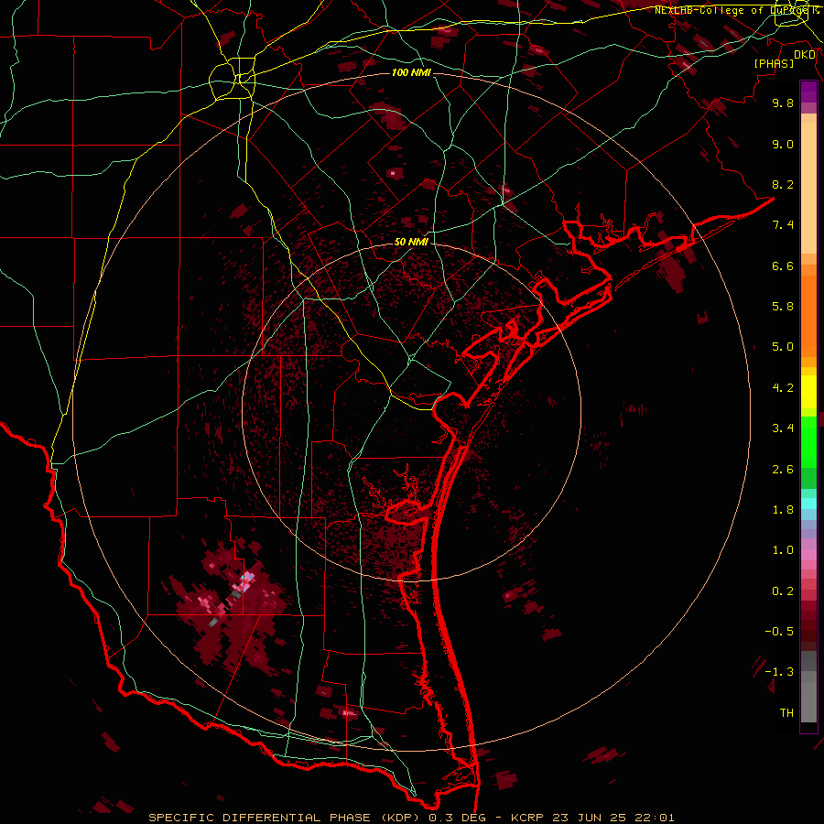
Task: Click the cyan segment of the color bar
Action: click(x=808, y=504)
